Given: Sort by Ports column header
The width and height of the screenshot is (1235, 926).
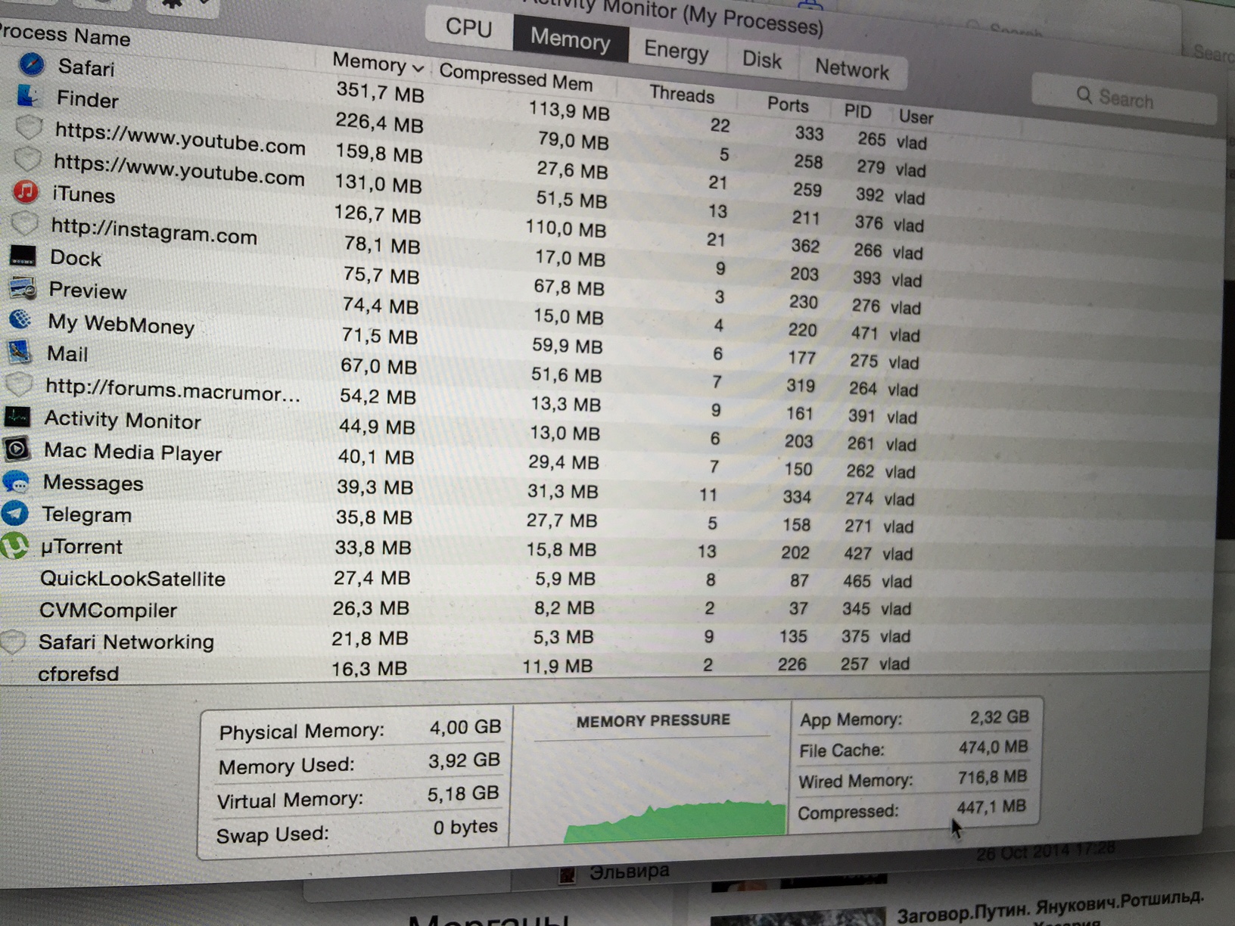Looking at the screenshot, I should point(788,104).
